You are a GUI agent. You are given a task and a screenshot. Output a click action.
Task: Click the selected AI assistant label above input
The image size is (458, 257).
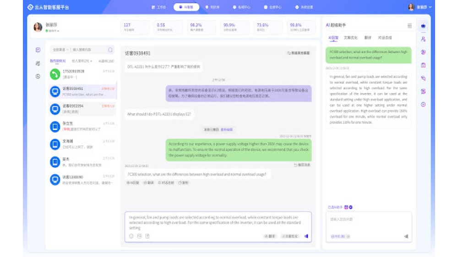(335, 207)
